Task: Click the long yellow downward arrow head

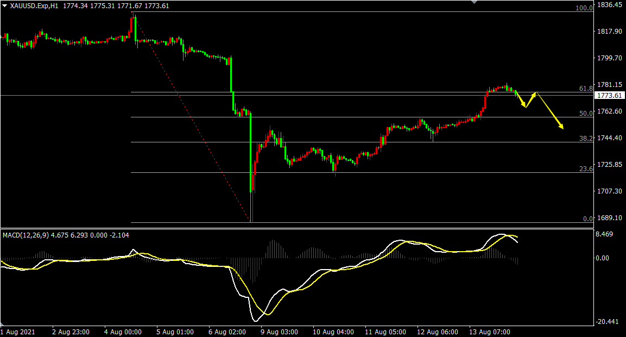Action: click(x=561, y=127)
